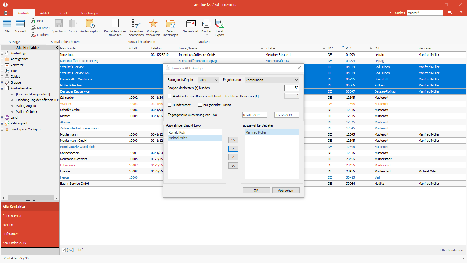This screenshot has width=467, height=263.
Task: Close the Kunden ABC Analyse dialog
Action: (x=299, y=68)
